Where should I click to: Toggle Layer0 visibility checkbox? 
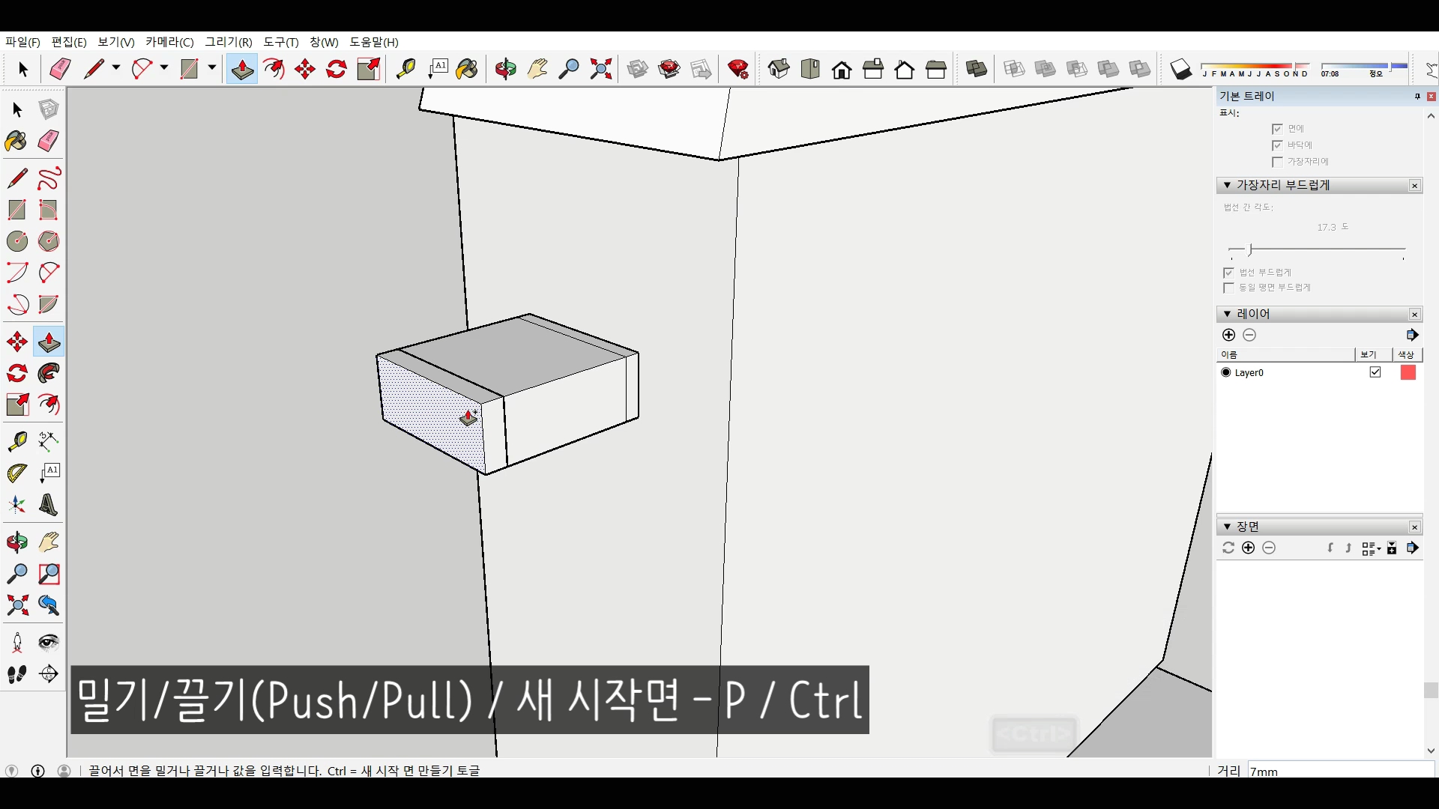pyautogui.click(x=1375, y=372)
